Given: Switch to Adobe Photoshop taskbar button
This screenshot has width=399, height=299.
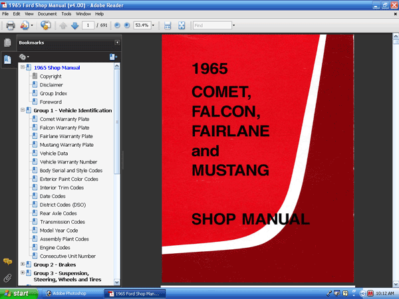Looking at the screenshot, I should [72, 294].
